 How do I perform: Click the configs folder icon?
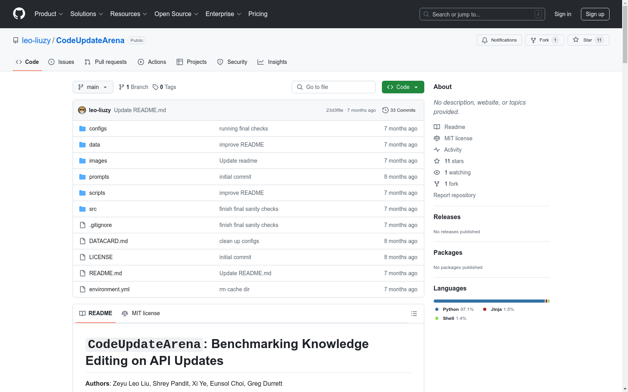pyautogui.click(x=82, y=129)
